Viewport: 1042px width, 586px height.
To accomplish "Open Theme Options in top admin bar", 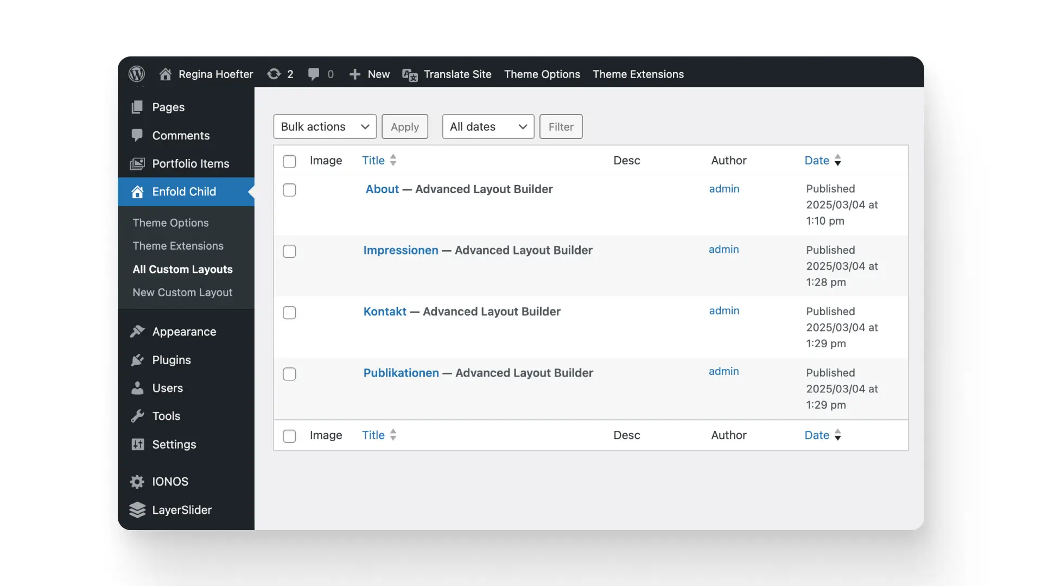I will tap(542, 74).
